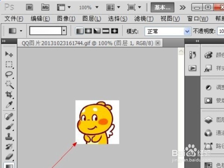Open Mini Bridge with Mb icon
Image resolution: width=224 pixels, height=168 pixels.
click(45, 7)
